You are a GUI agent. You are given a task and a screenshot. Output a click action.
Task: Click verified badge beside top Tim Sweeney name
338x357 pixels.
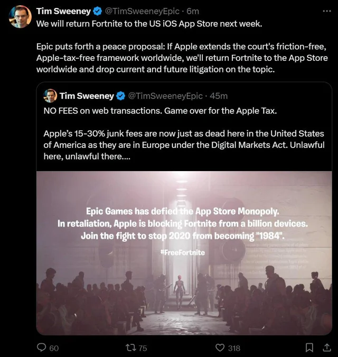pos(98,11)
